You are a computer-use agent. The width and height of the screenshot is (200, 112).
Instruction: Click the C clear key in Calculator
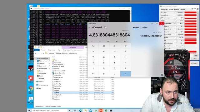coord(115,46)
